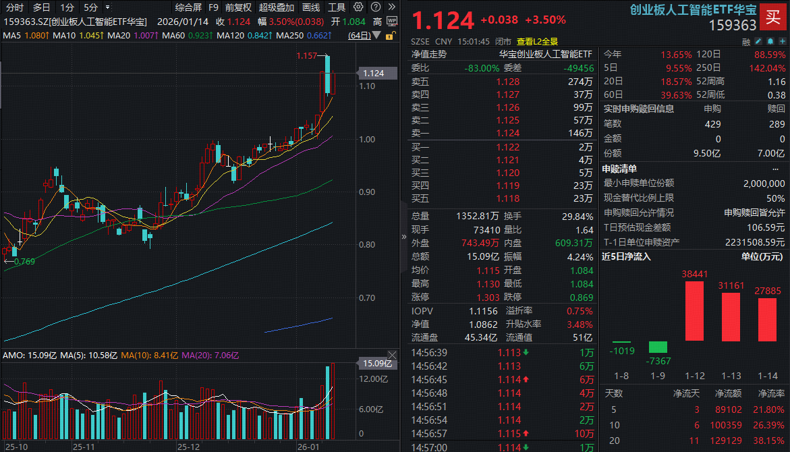Open the settings gear icon

[358, 7]
